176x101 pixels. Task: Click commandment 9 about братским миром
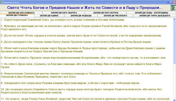[x=70, y=83]
